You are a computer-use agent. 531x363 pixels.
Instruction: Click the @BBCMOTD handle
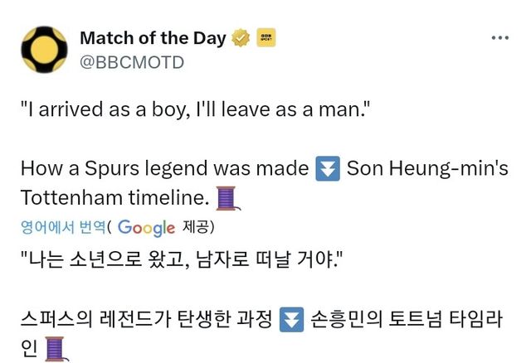click(x=131, y=62)
